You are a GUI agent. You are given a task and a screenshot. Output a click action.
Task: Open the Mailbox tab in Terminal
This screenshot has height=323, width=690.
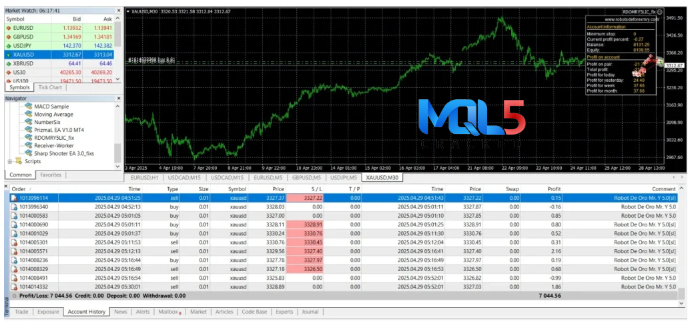(x=169, y=312)
